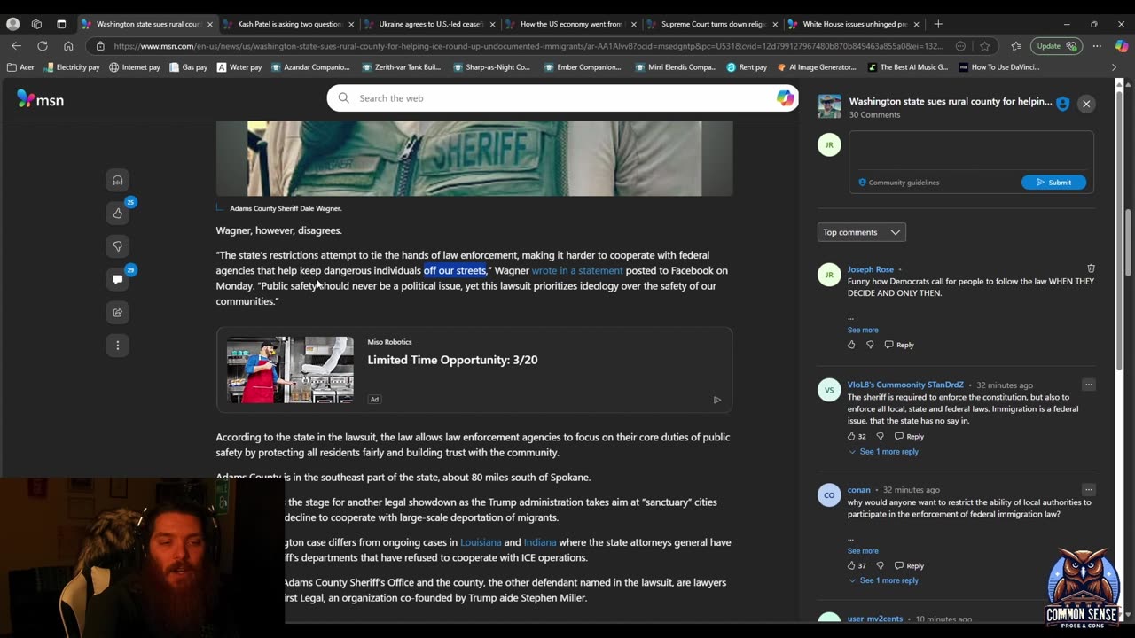Image resolution: width=1135 pixels, height=638 pixels.
Task: Click the search magnifier icon
Action: click(x=344, y=98)
